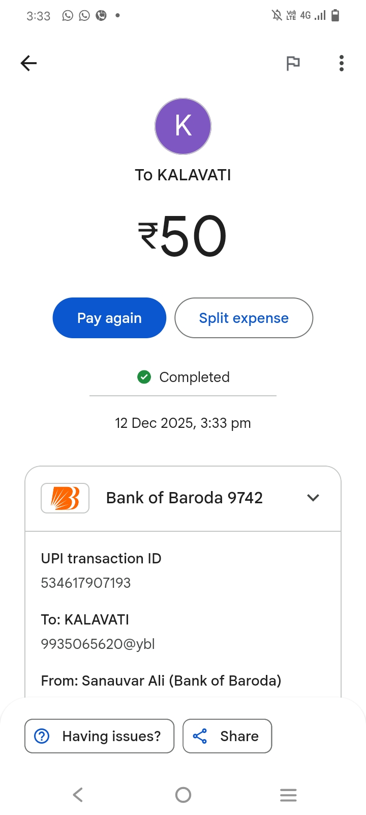Open the three-dot overflow menu
The height and width of the screenshot is (815, 366).
tap(342, 63)
